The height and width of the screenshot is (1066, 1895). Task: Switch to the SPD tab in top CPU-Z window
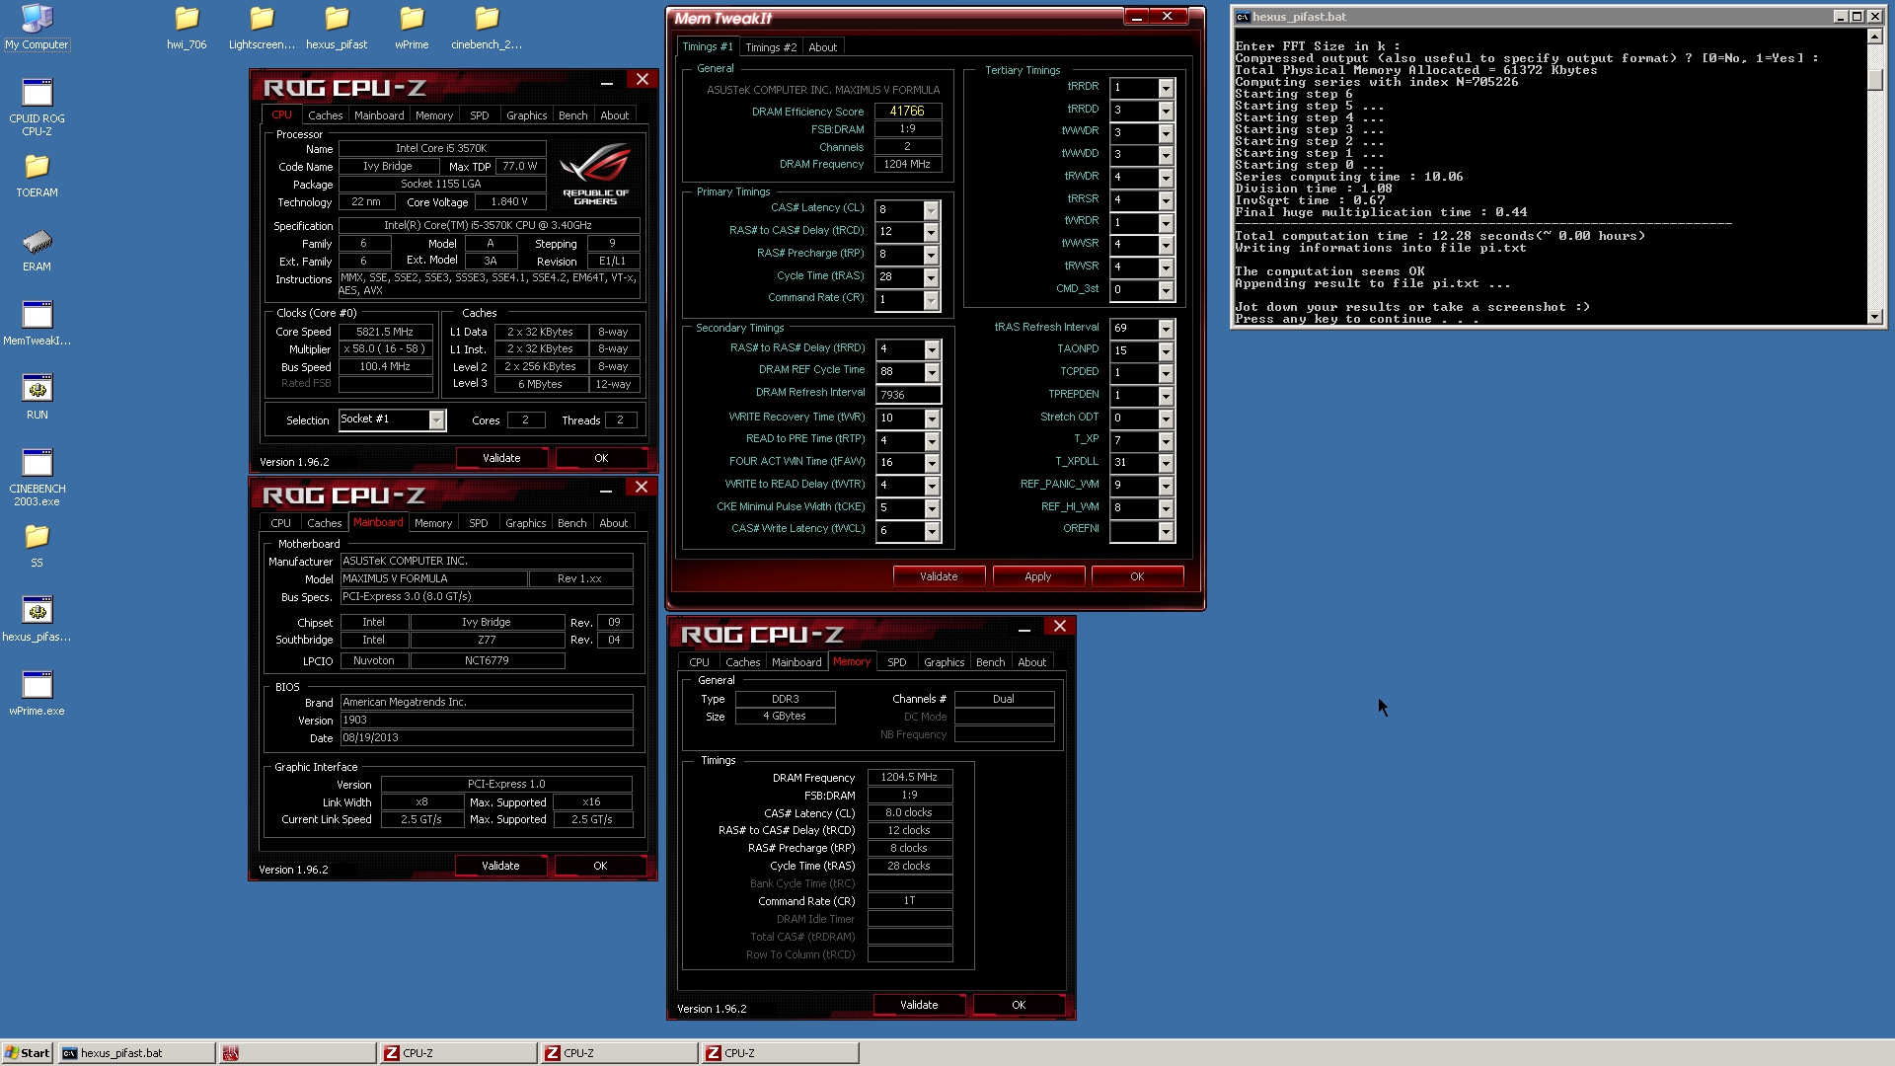(479, 115)
